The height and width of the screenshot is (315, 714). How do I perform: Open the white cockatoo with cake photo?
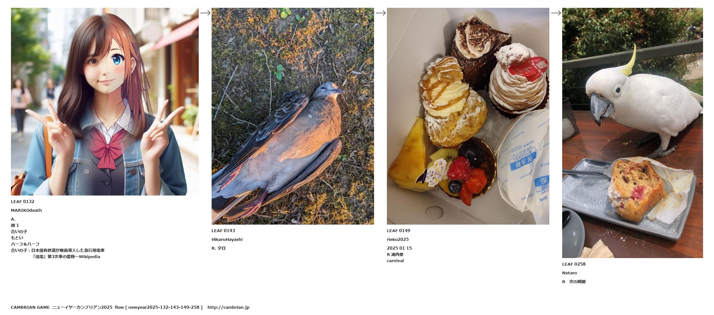tap(633, 133)
